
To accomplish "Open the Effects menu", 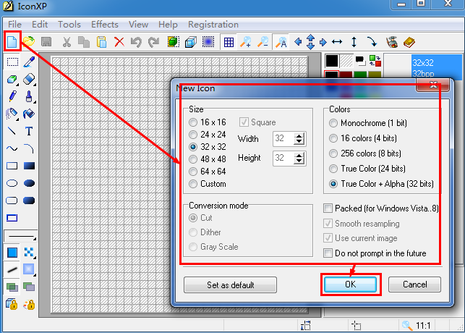I will tap(105, 25).
